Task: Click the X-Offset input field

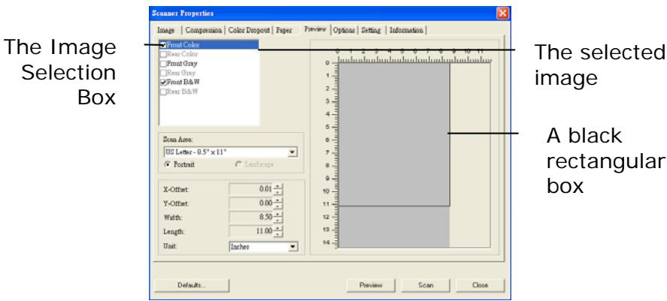Action: [x=251, y=189]
